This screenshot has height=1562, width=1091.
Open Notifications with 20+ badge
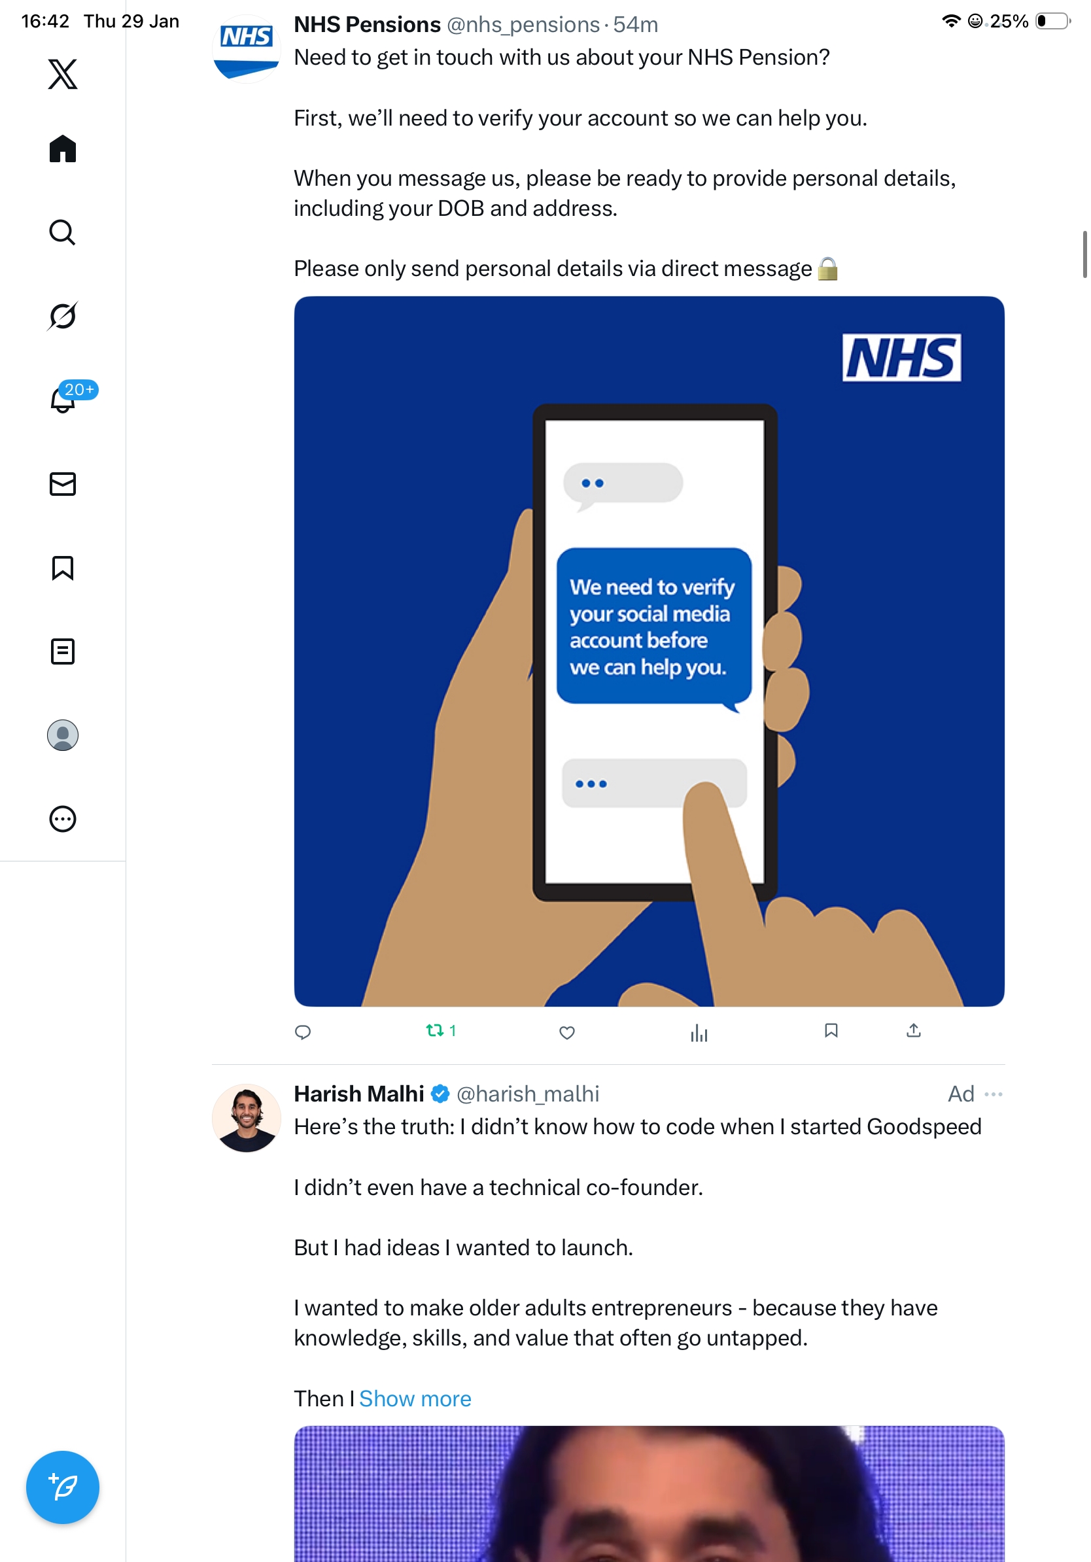tap(63, 400)
